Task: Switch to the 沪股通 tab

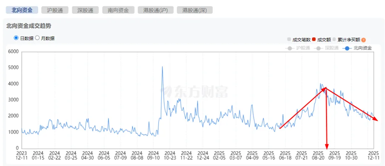Action: pos(55,10)
